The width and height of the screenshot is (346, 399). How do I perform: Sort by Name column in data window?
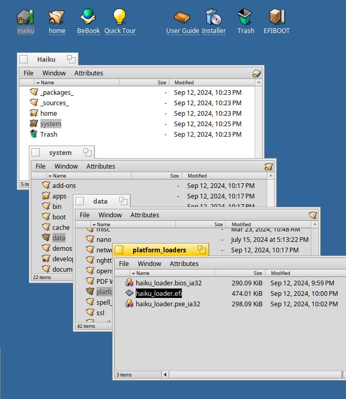click(133, 224)
